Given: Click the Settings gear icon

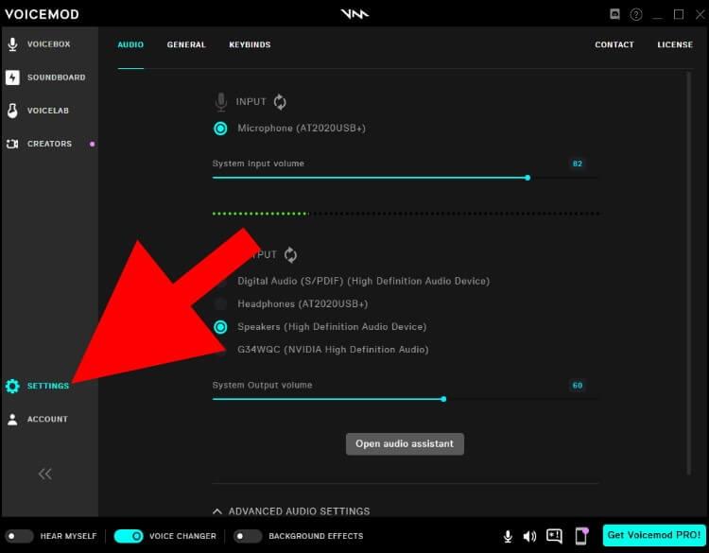Looking at the screenshot, I should click(12, 386).
